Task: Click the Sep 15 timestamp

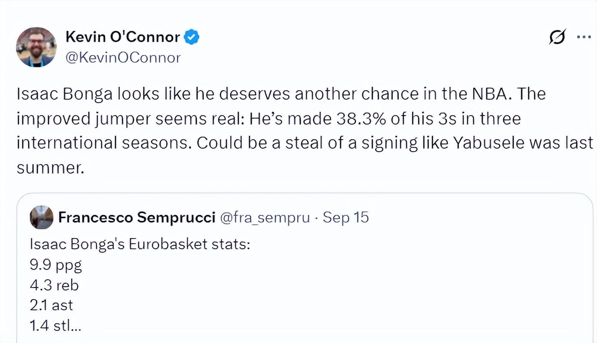Action: [x=346, y=217]
